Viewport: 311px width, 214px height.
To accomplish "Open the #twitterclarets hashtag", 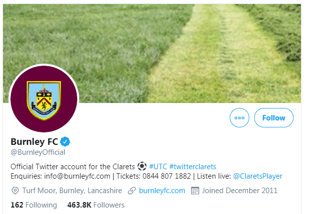I will point(192,166).
